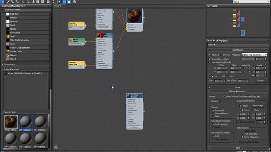Click the Rotate button in Coordinates
Screen dimensions: 271x152
260,81
